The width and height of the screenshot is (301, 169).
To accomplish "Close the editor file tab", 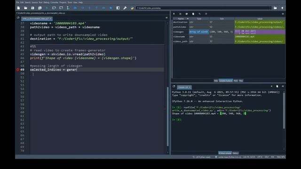I will 50,19.
